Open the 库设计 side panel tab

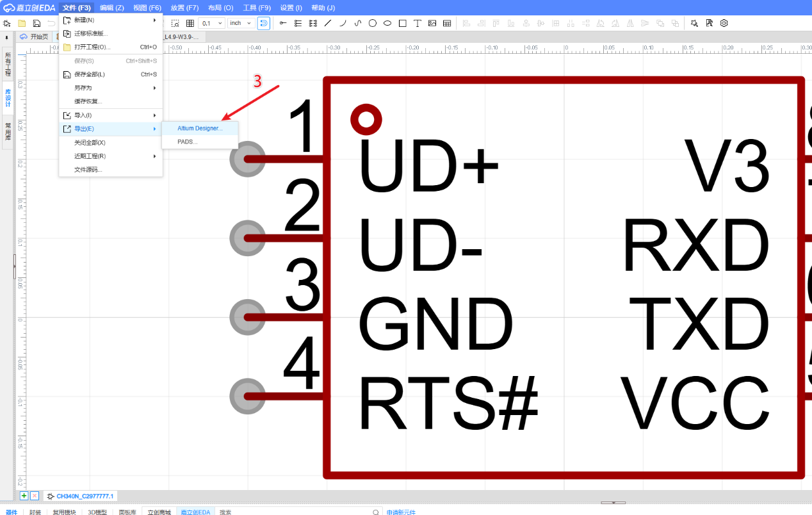[x=8, y=98]
